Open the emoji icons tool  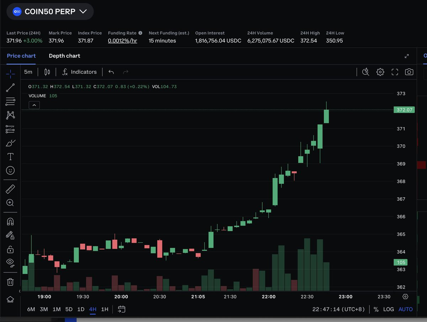coord(10,171)
